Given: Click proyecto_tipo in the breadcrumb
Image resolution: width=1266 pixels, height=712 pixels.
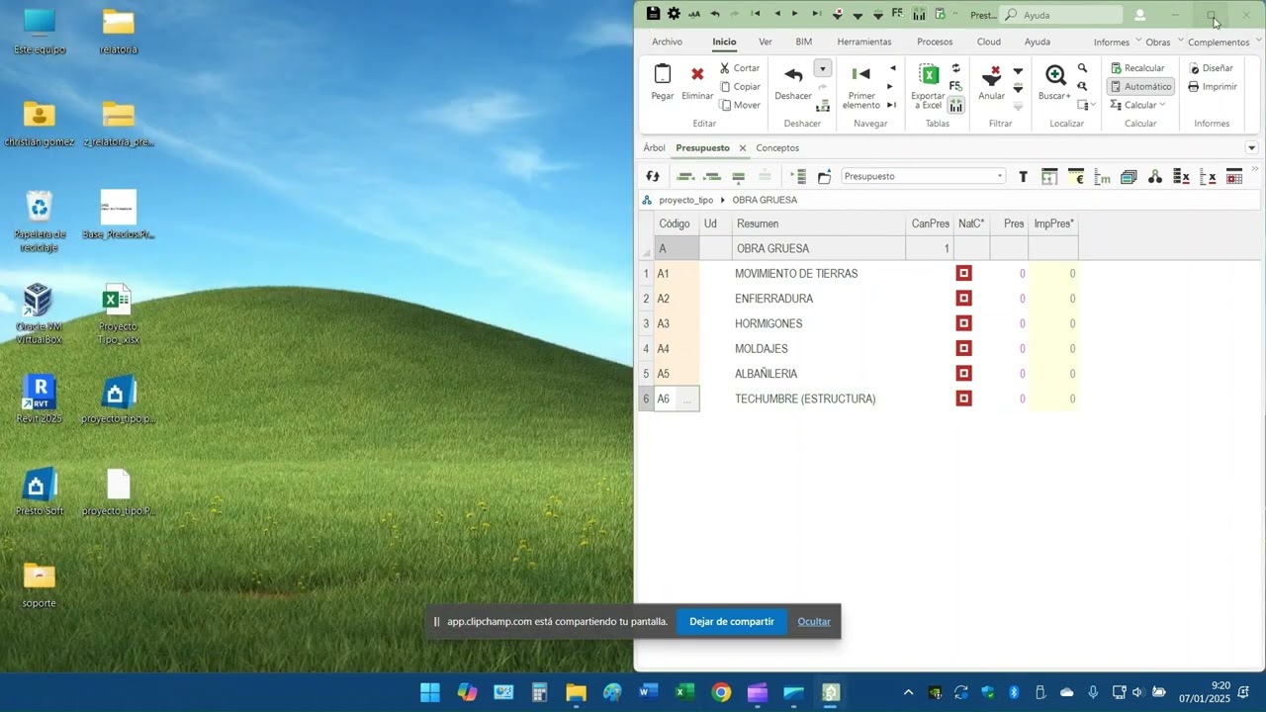Looking at the screenshot, I should click(x=685, y=200).
